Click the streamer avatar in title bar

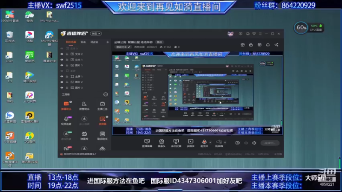[x=230, y=34]
